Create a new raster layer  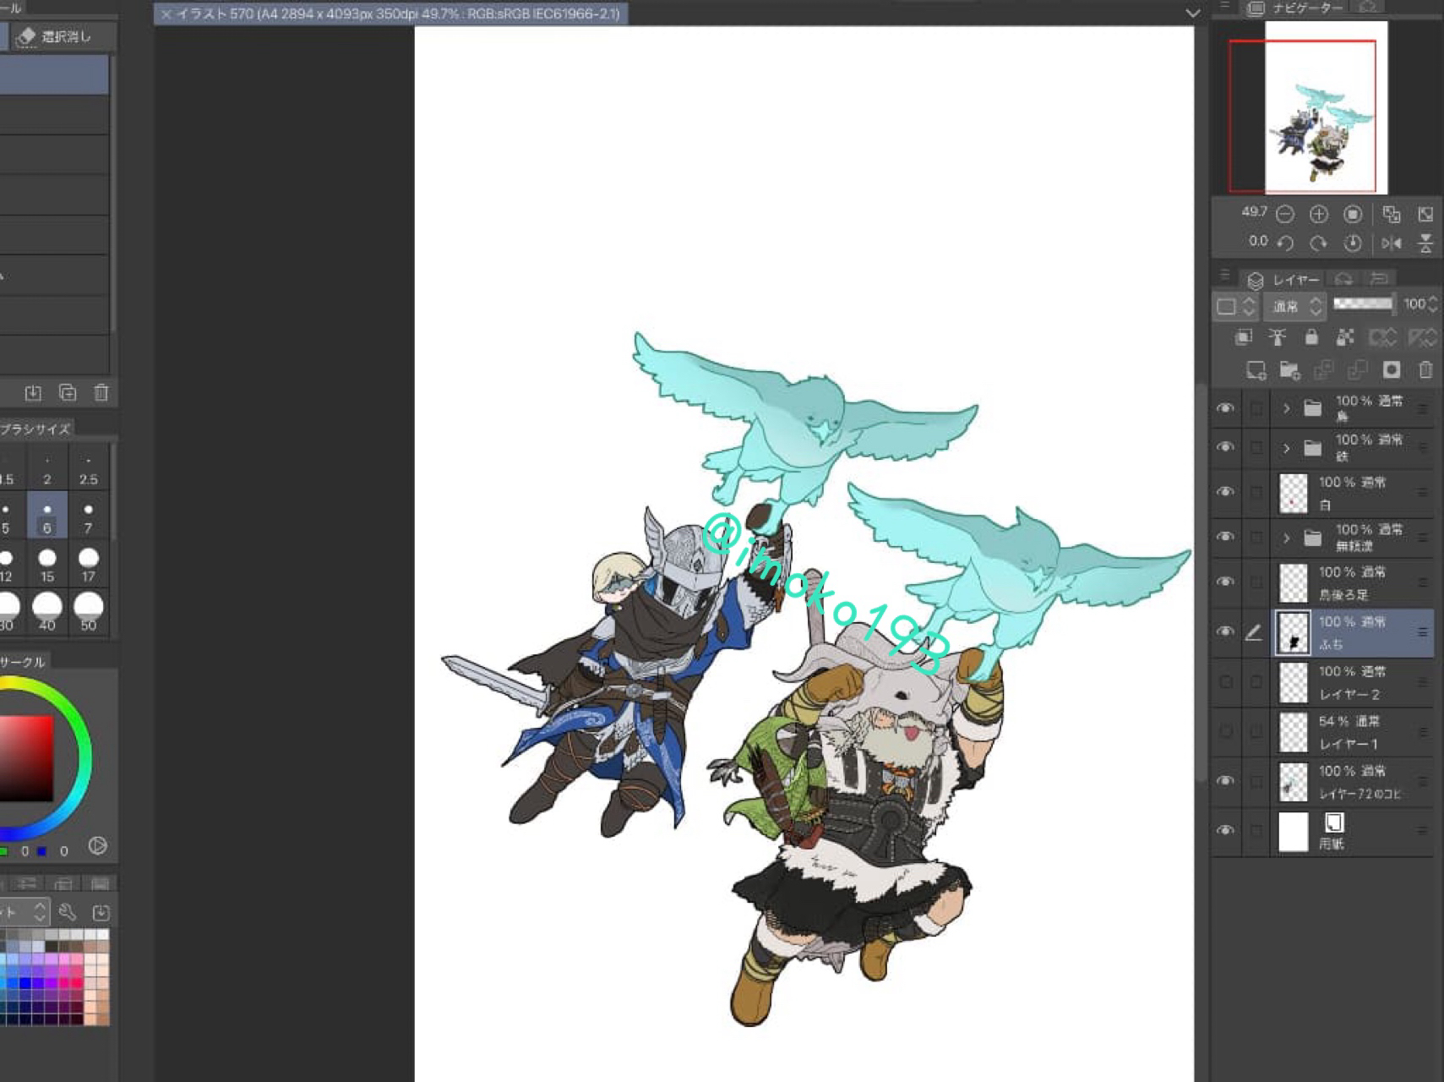tap(1256, 370)
